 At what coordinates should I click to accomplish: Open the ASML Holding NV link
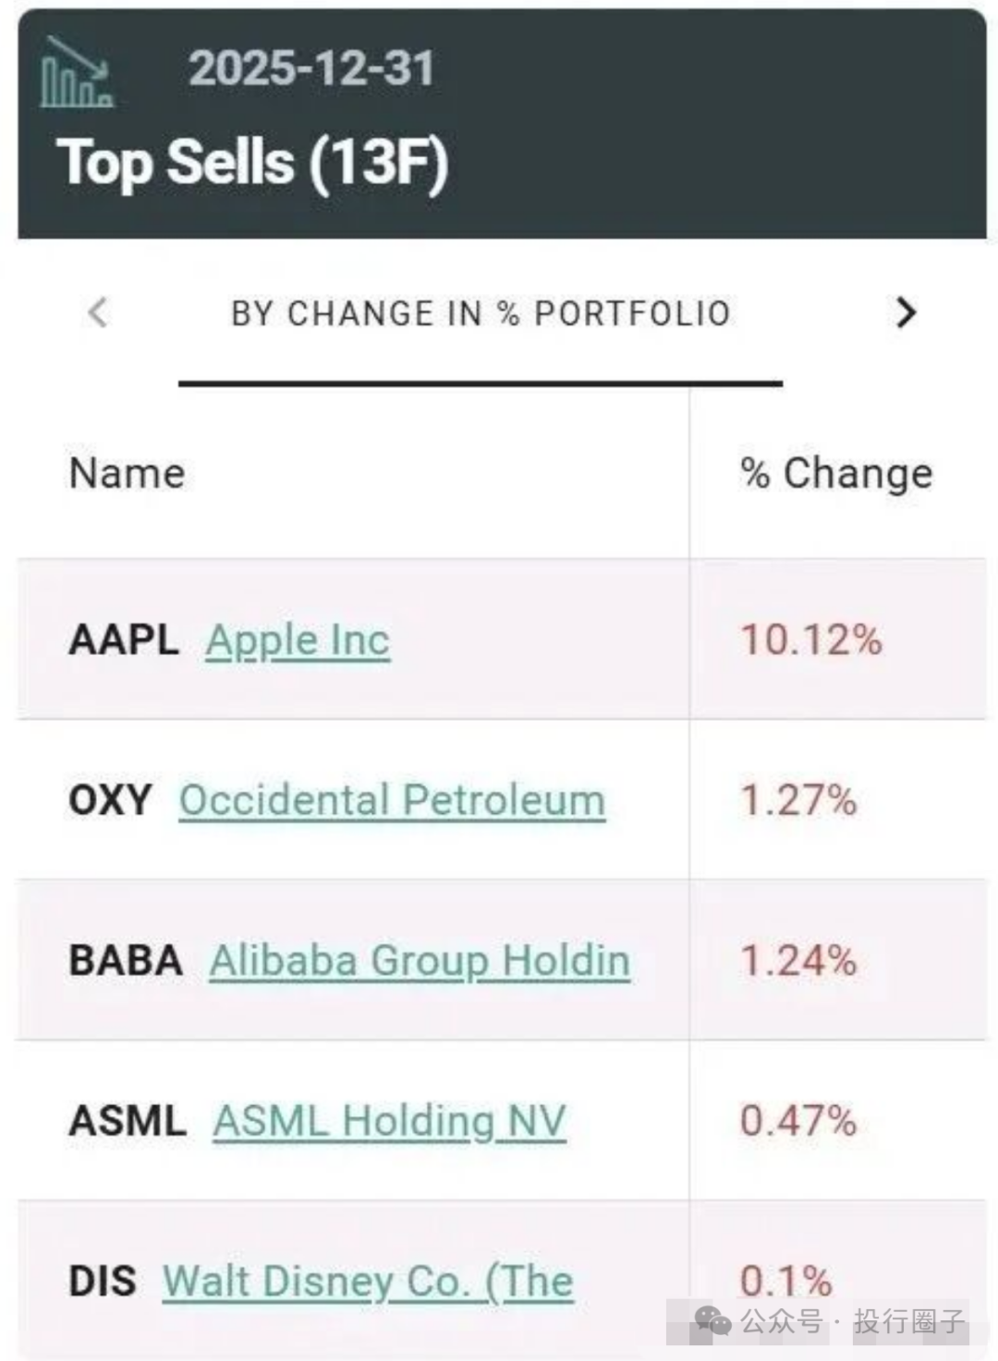pos(389,1122)
